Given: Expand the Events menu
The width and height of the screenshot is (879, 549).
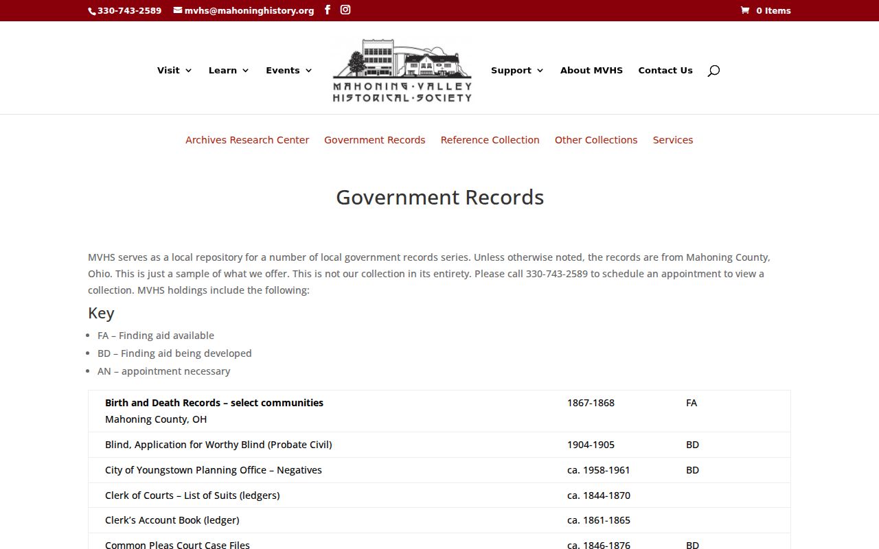Looking at the screenshot, I should click(289, 70).
